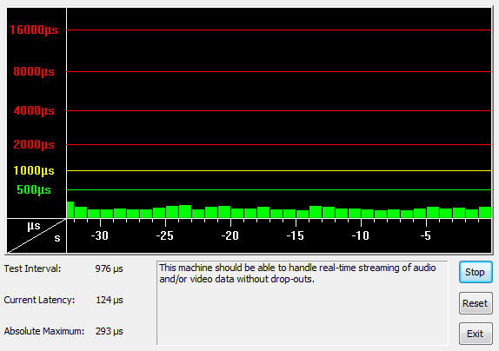Select the 16000µs threshold label

pos(34,30)
